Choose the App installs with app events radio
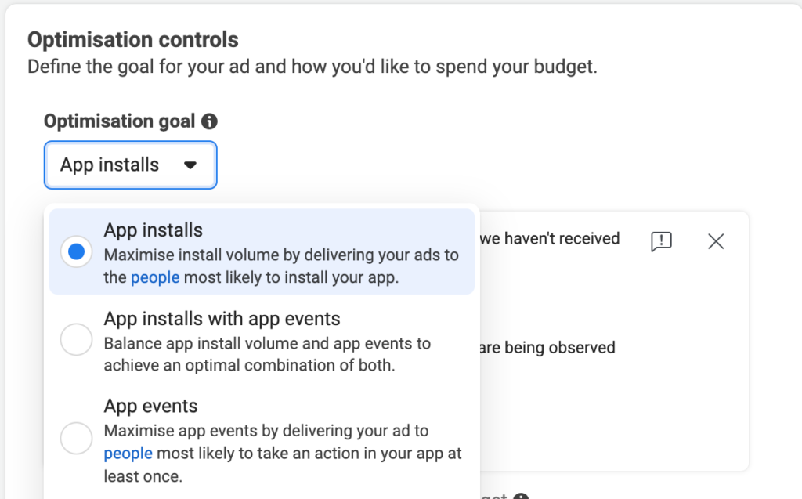802x499 pixels. 77,339
